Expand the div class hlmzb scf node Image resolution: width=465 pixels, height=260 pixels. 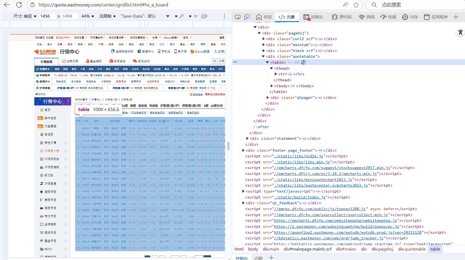(x=264, y=51)
